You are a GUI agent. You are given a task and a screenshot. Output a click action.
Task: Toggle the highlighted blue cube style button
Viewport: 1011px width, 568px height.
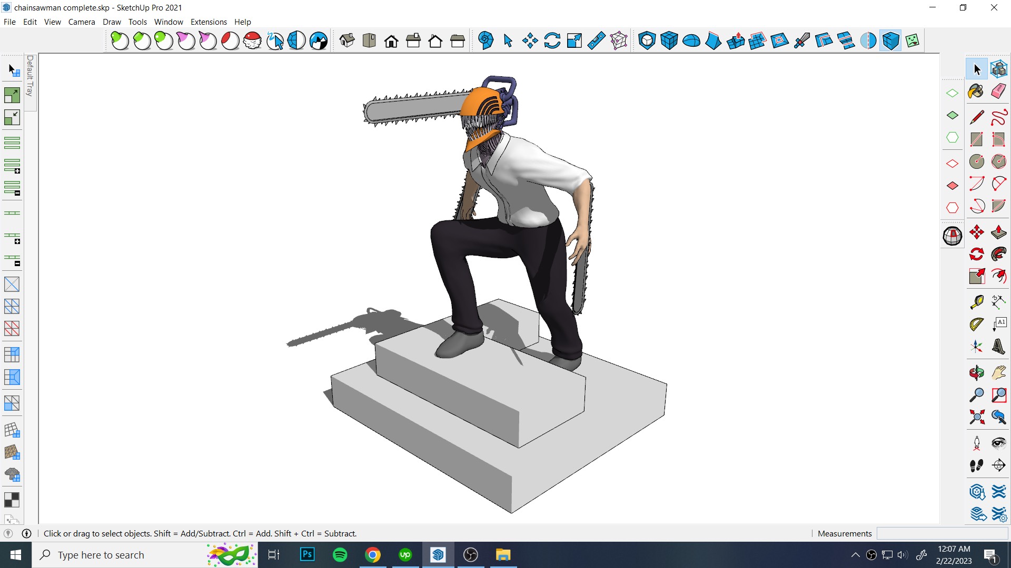(890, 40)
